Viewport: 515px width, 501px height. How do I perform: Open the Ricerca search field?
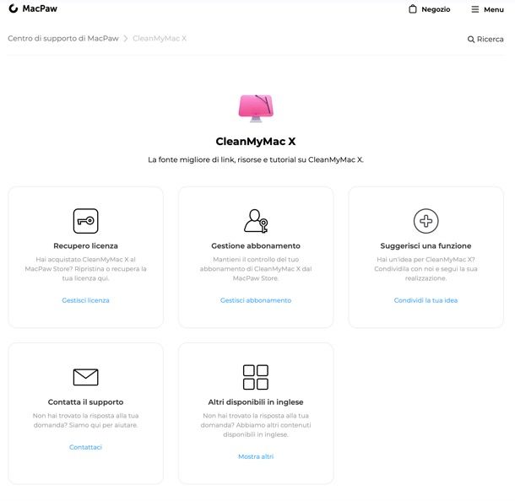pyautogui.click(x=485, y=39)
